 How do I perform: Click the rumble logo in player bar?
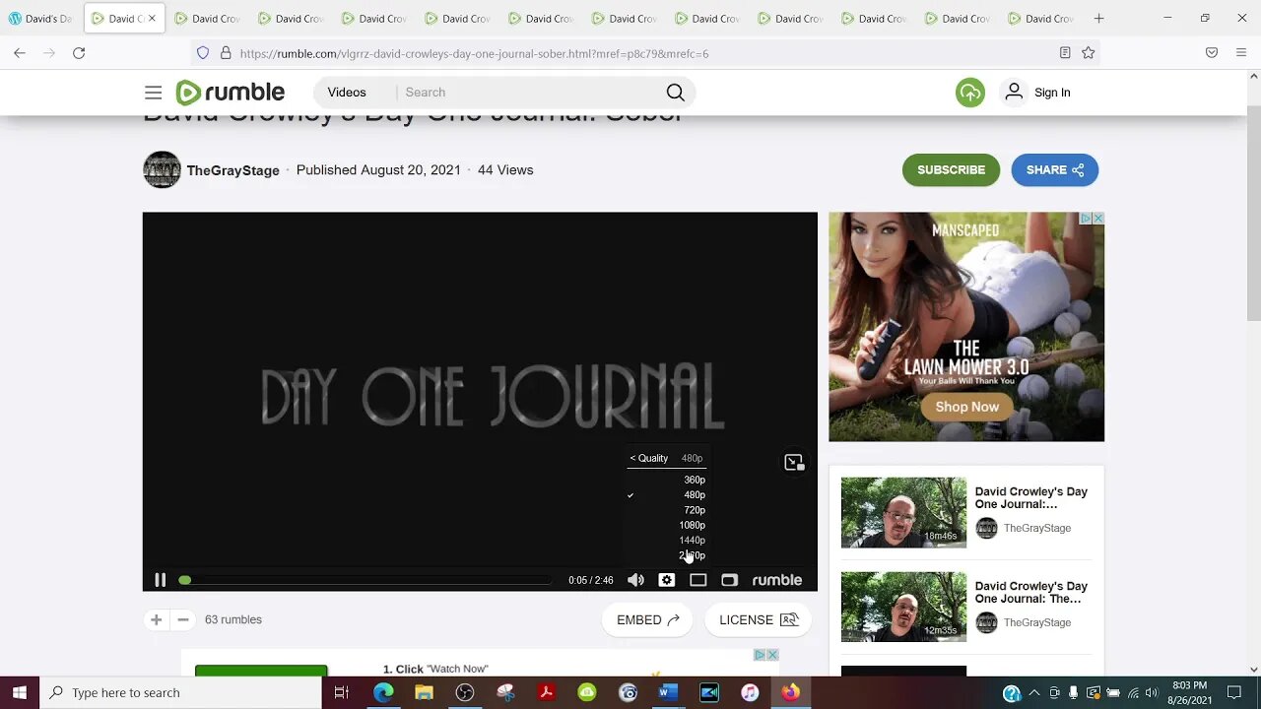[x=777, y=580]
